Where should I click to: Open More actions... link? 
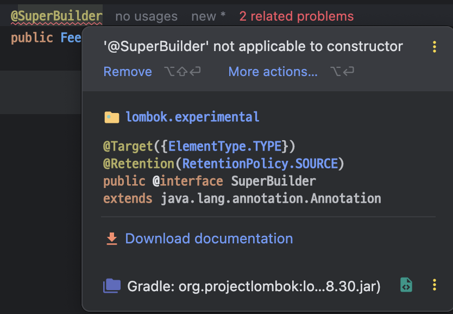tap(273, 72)
